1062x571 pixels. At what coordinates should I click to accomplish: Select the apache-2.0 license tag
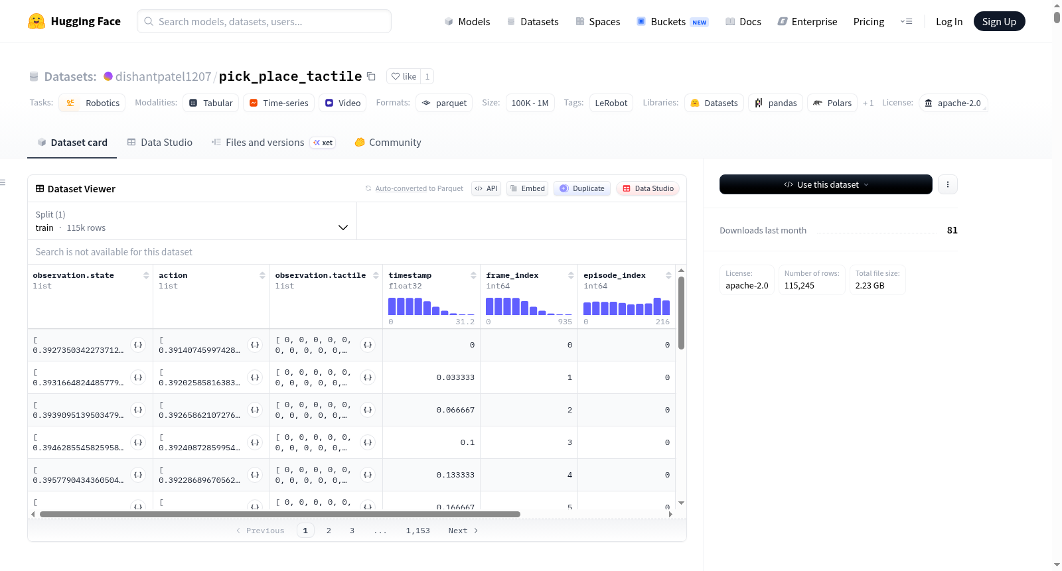point(953,103)
